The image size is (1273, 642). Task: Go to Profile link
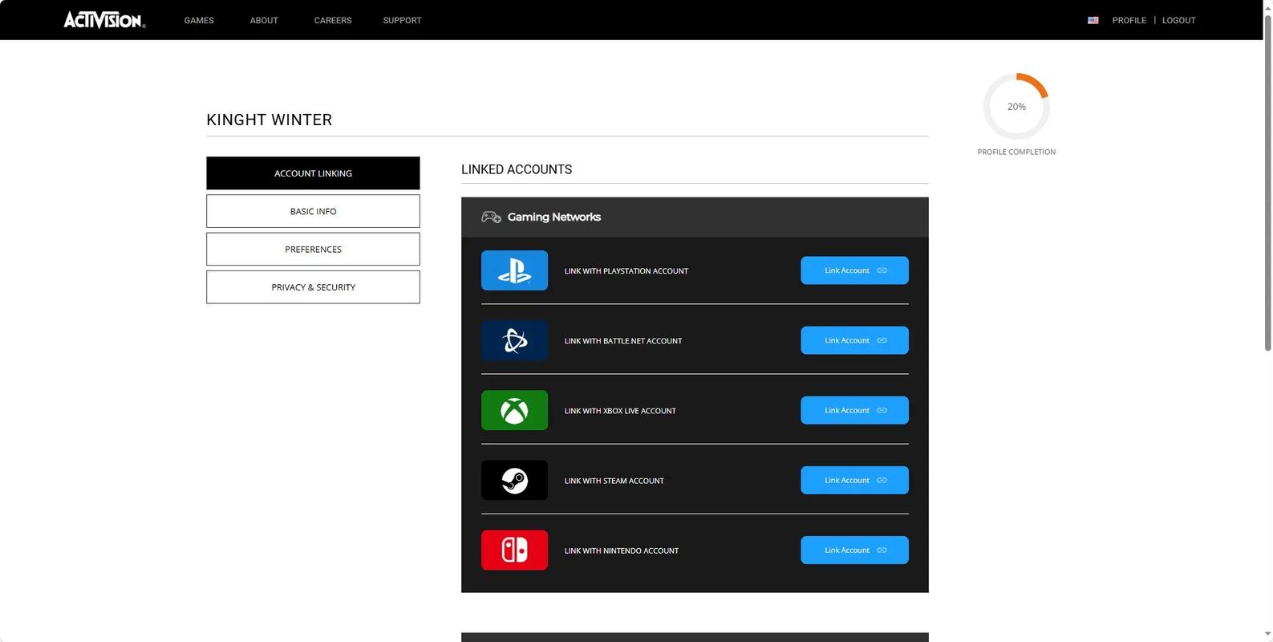pos(1129,20)
